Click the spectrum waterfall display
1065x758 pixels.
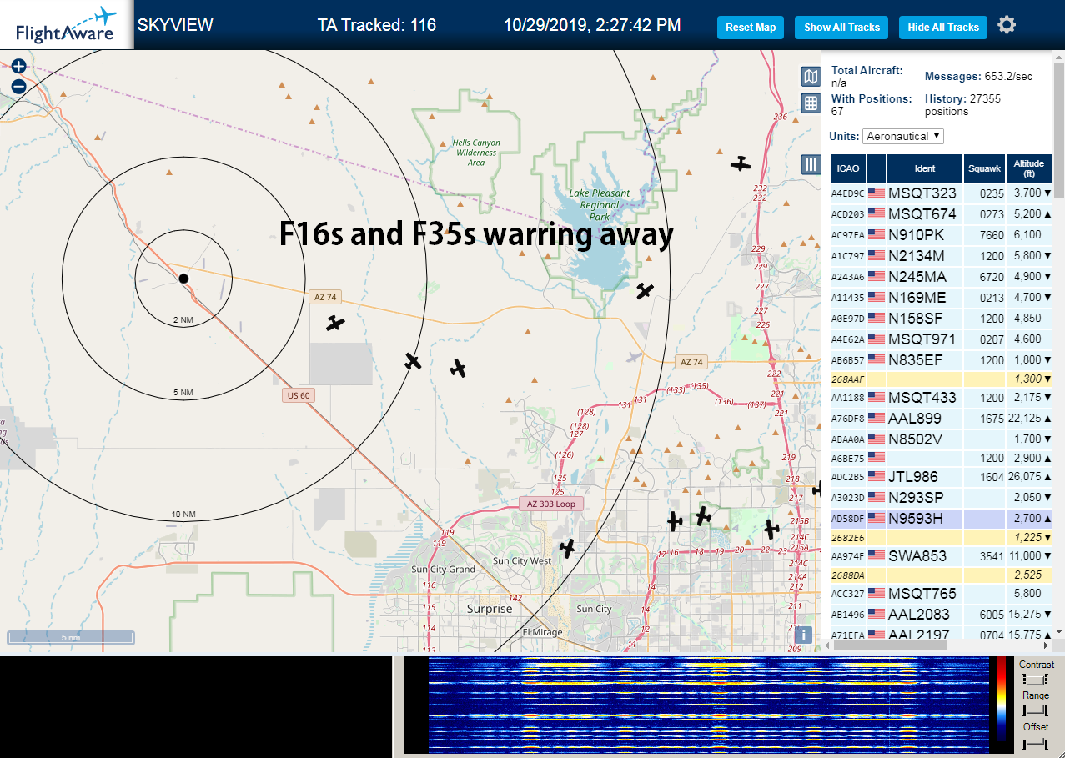coord(709,703)
